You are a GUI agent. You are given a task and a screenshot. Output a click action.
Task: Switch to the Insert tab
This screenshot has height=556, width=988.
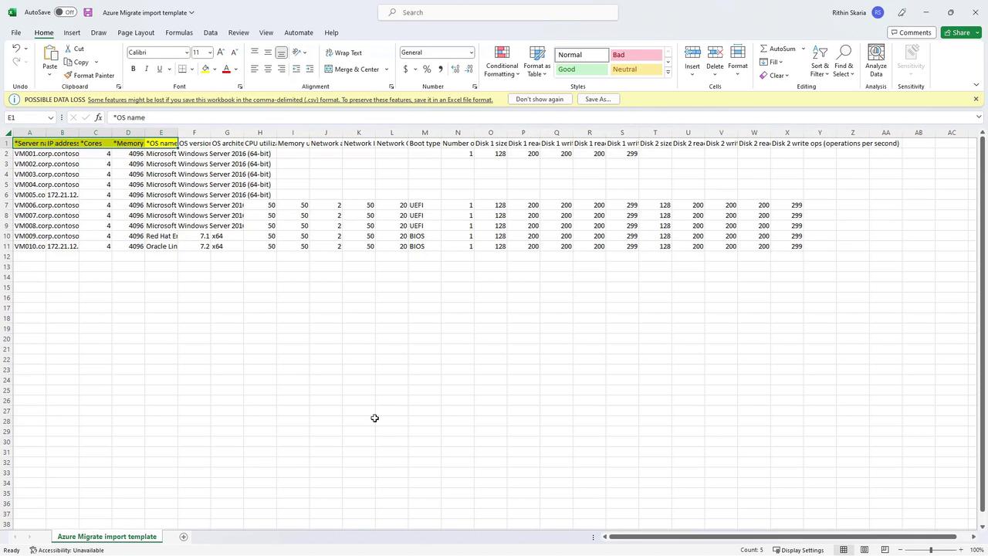(x=72, y=32)
